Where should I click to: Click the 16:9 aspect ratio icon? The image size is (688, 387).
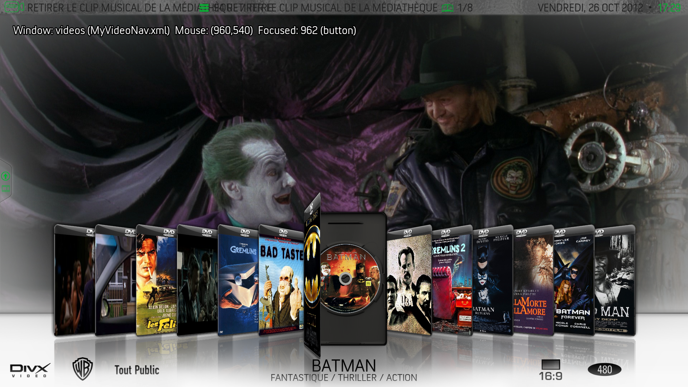[x=551, y=370]
